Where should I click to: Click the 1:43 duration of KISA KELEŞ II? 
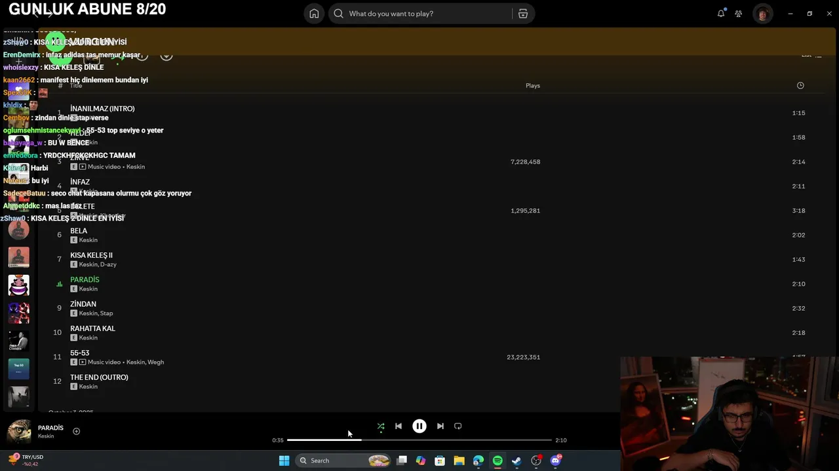(798, 260)
